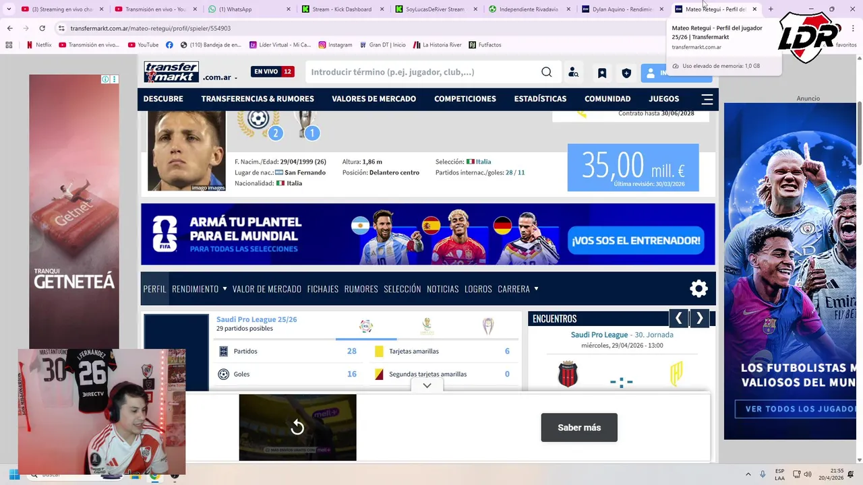Open the .com.ar region dropdown
The image size is (863, 485).
220,77
